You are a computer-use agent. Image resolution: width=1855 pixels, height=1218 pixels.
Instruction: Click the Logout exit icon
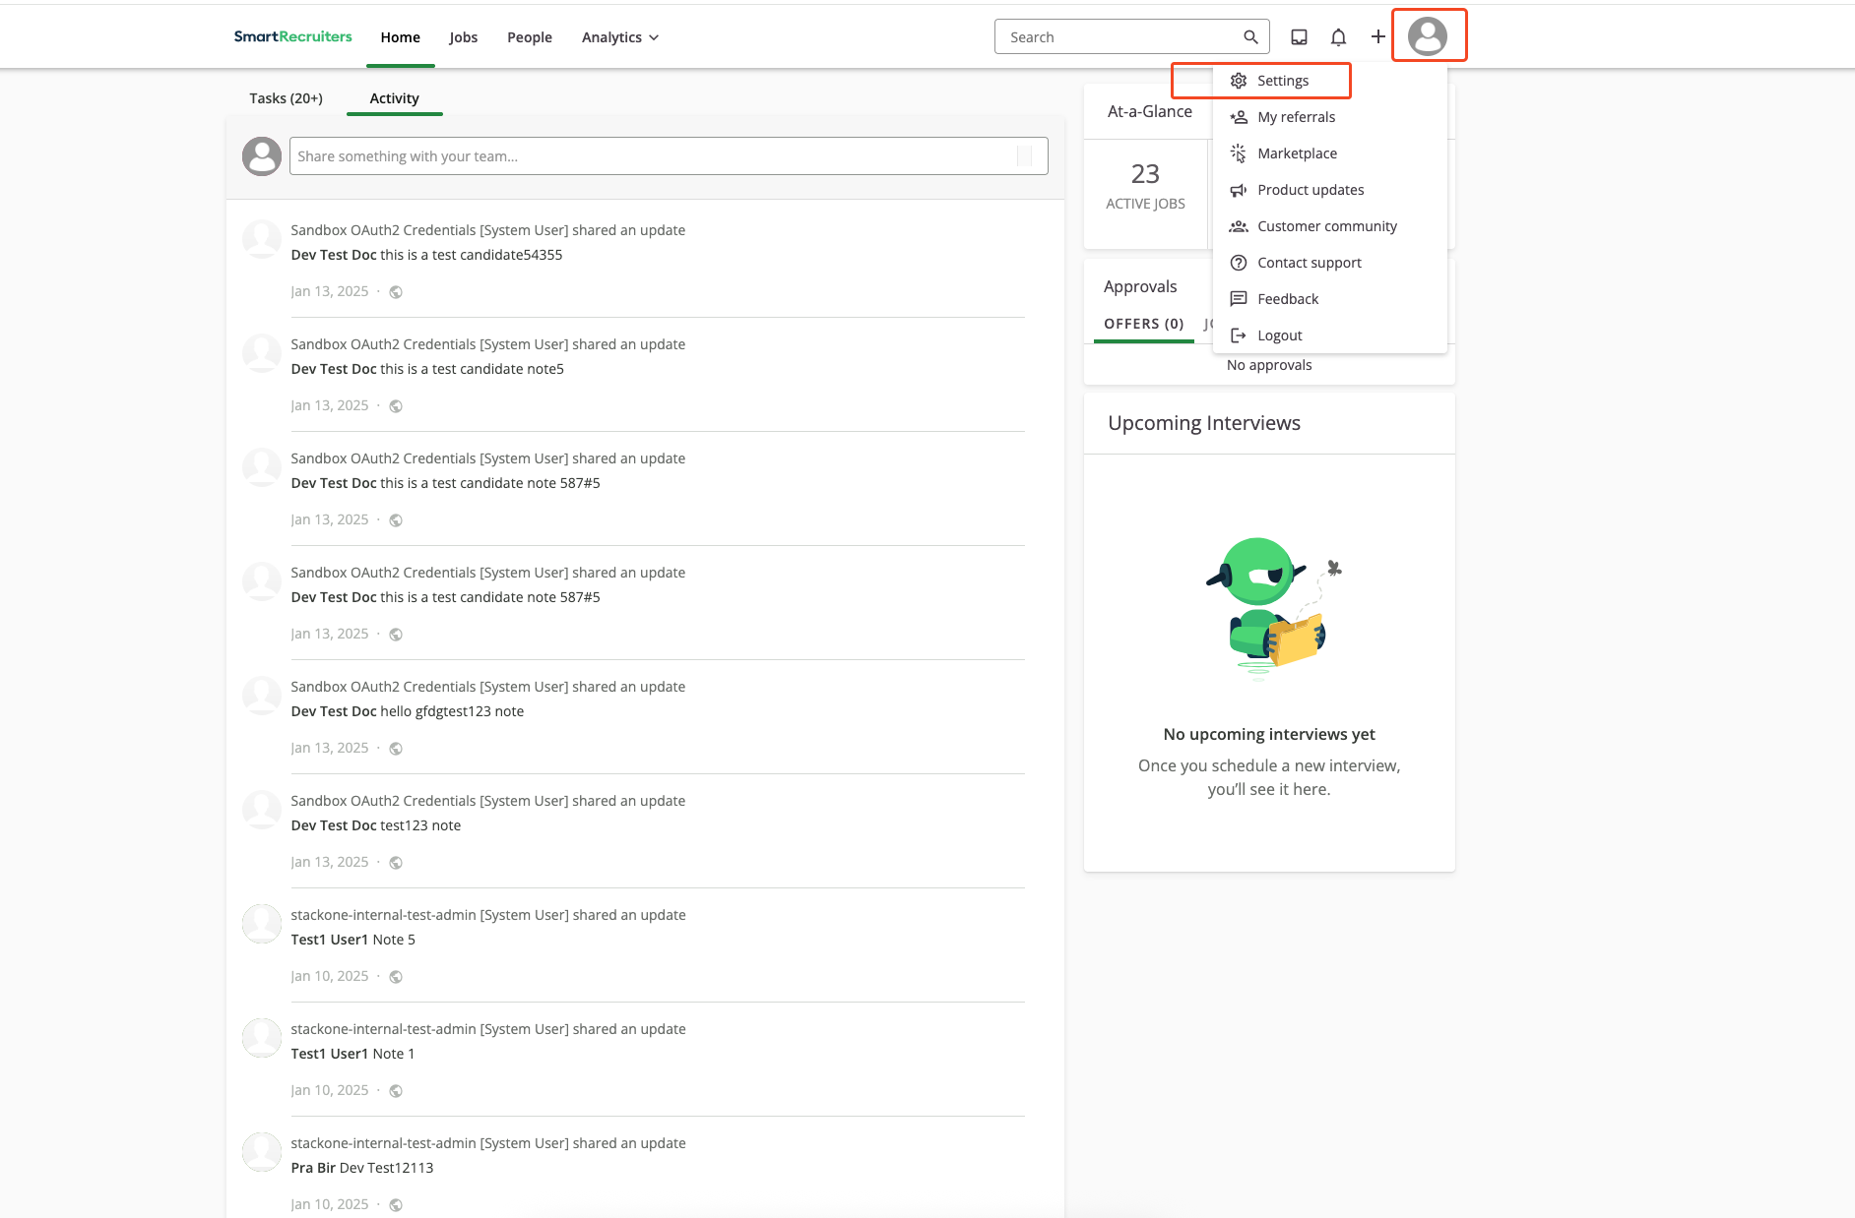[1239, 335]
